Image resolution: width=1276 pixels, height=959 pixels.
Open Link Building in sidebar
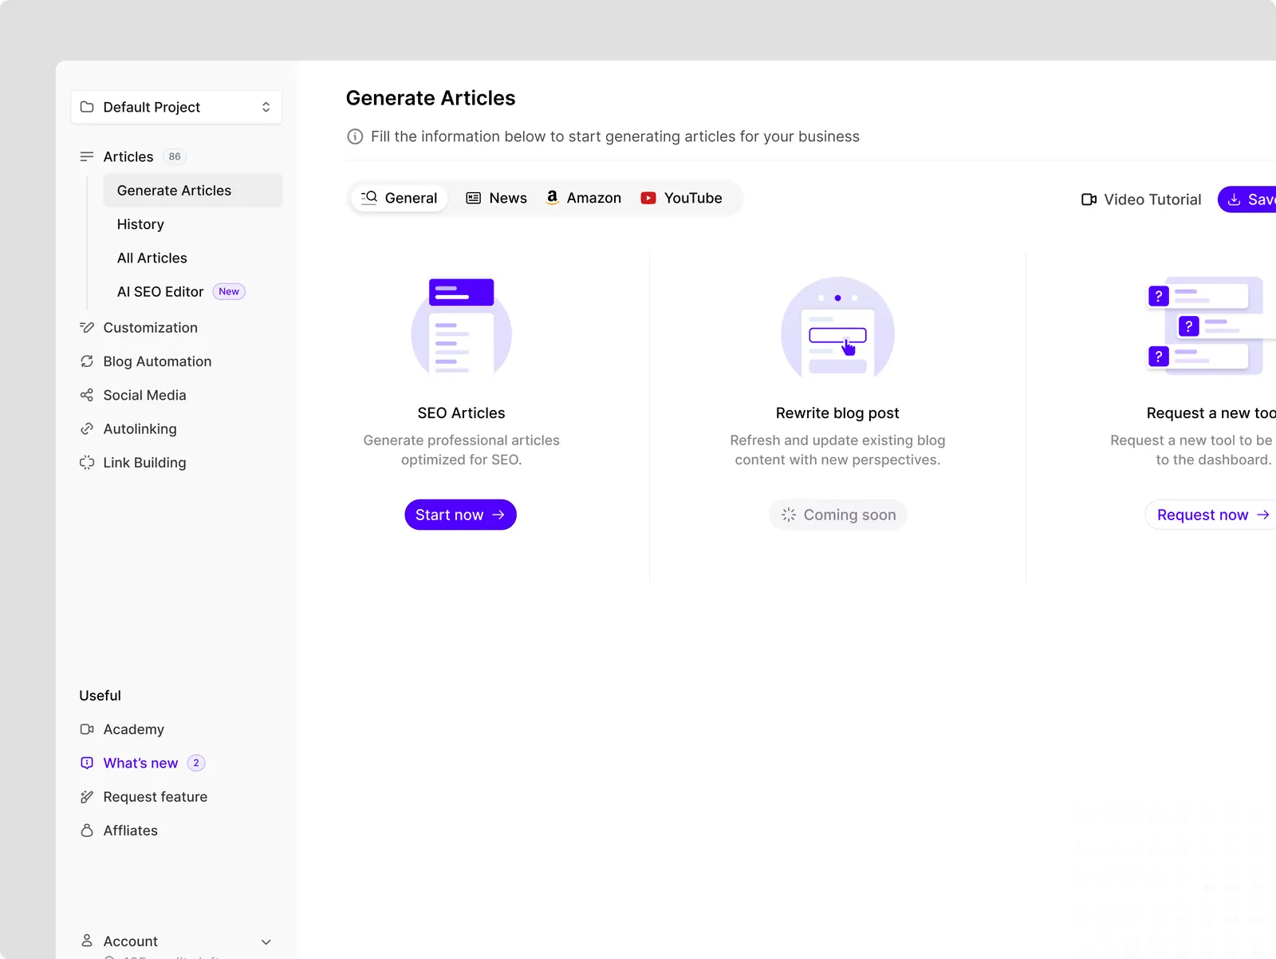coord(144,463)
